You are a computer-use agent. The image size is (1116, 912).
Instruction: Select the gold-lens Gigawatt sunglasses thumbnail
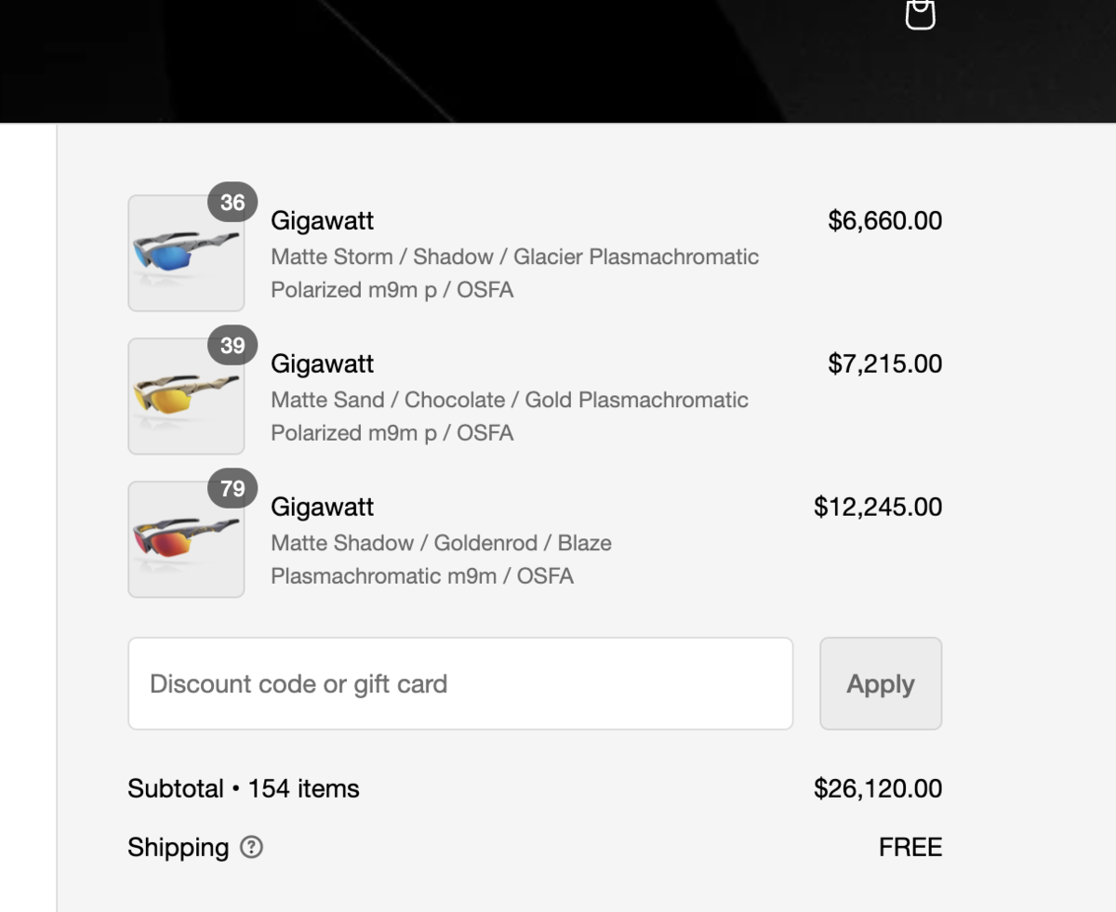[x=186, y=397]
